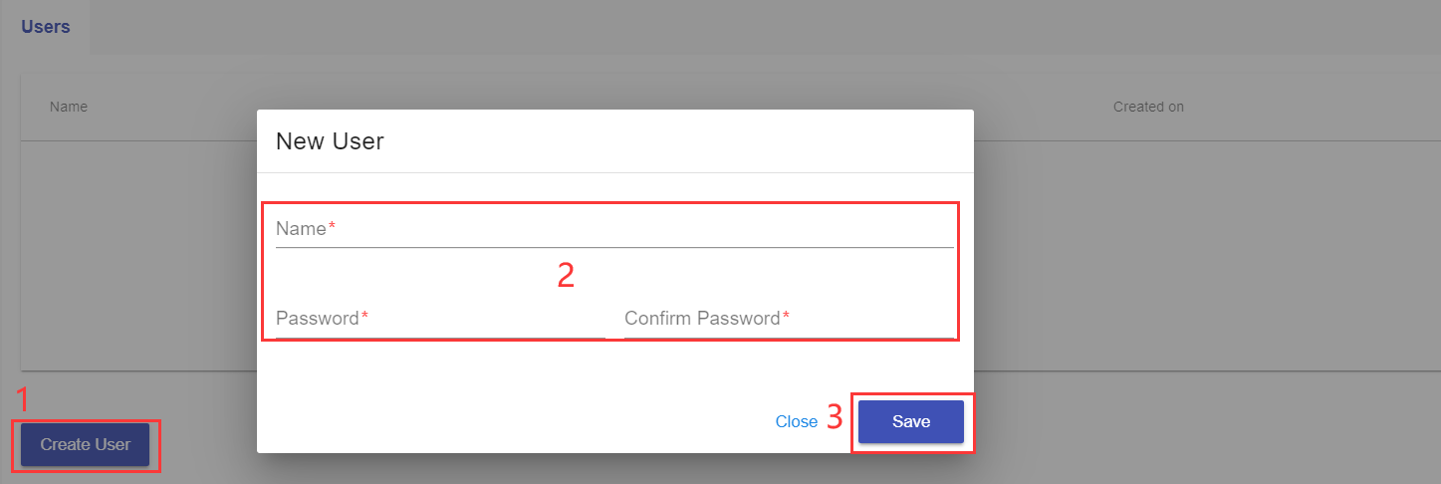This screenshot has width=1441, height=484.
Task: Click the New User dialog title
Action: [x=330, y=141]
